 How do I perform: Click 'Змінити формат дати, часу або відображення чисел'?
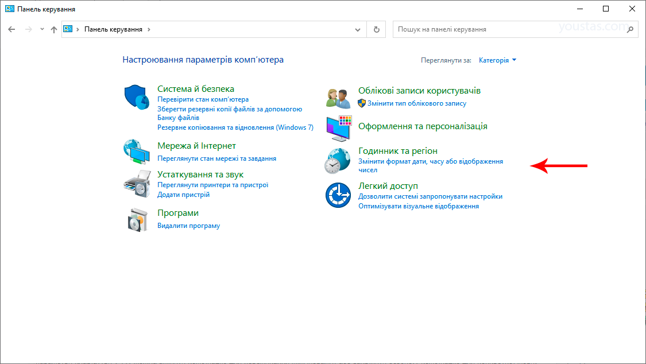(431, 165)
